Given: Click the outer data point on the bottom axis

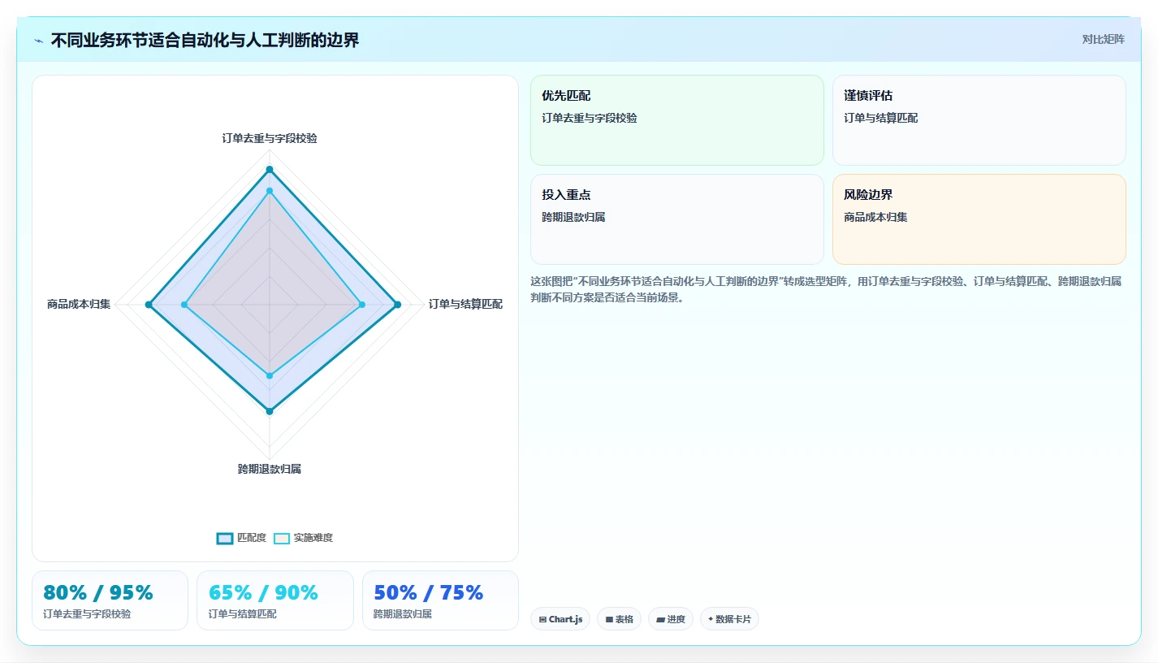Looking at the screenshot, I should click(270, 411).
